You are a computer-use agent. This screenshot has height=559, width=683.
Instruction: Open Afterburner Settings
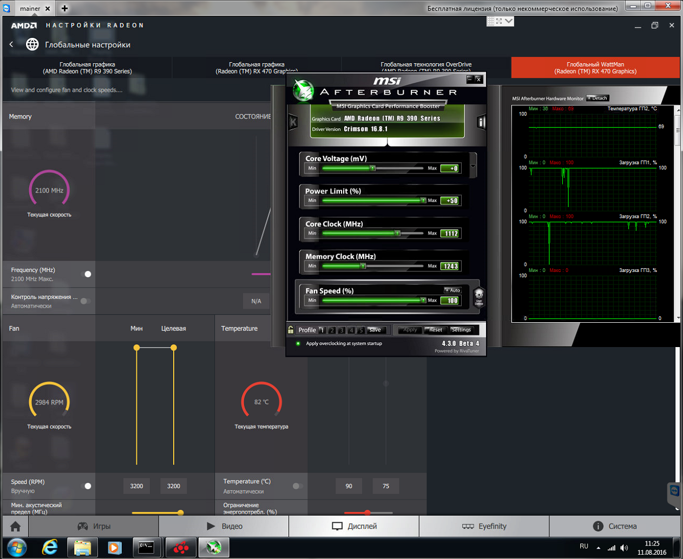[x=462, y=330]
